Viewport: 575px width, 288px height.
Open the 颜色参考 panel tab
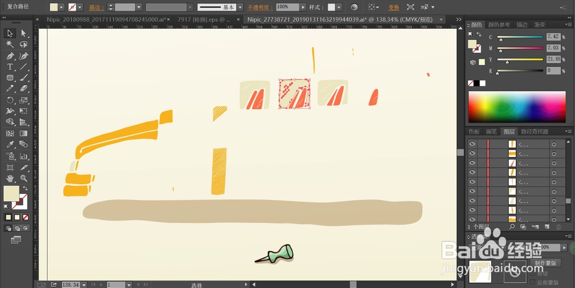499,25
